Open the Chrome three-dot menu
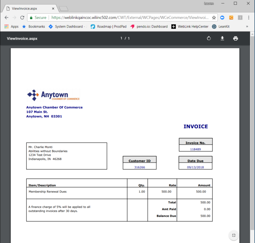This screenshot has width=255, height=243. 249,18
